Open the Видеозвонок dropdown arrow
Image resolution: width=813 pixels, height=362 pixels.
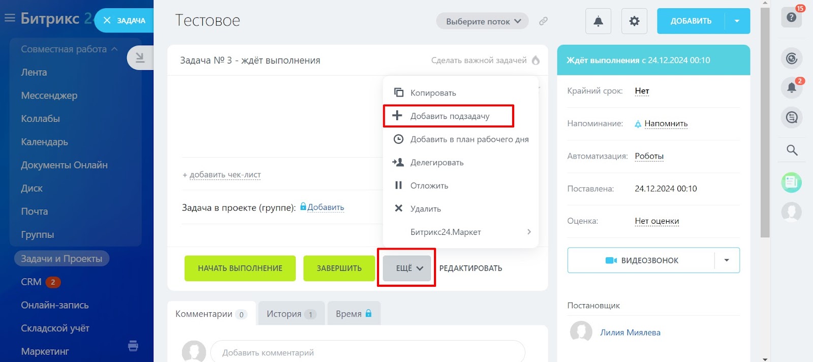pos(727,260)
